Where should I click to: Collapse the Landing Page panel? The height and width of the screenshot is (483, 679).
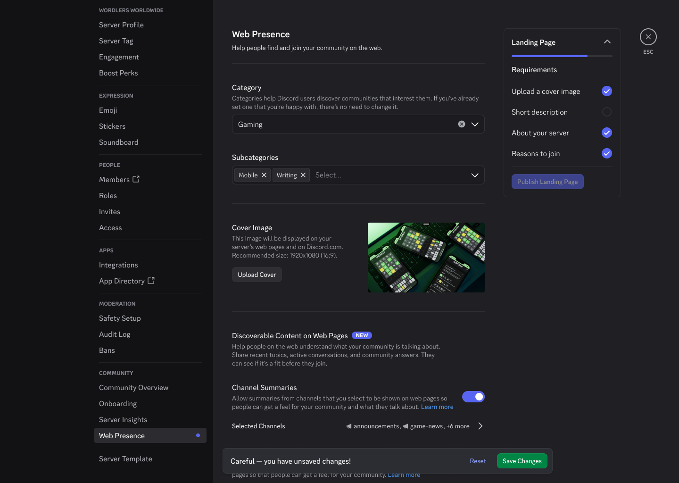[607, 42]
